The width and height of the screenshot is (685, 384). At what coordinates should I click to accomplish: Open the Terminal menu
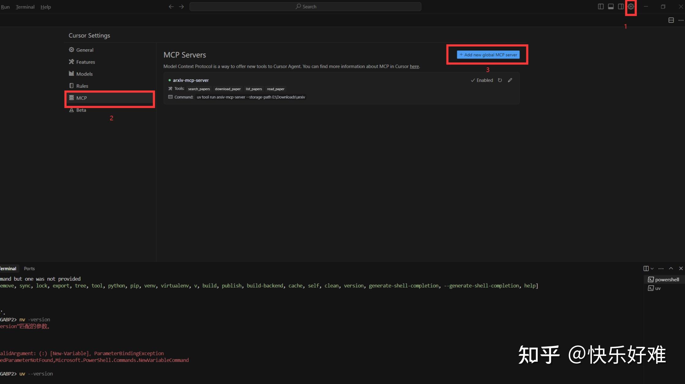pyautogui.click(x=25, y=7)
